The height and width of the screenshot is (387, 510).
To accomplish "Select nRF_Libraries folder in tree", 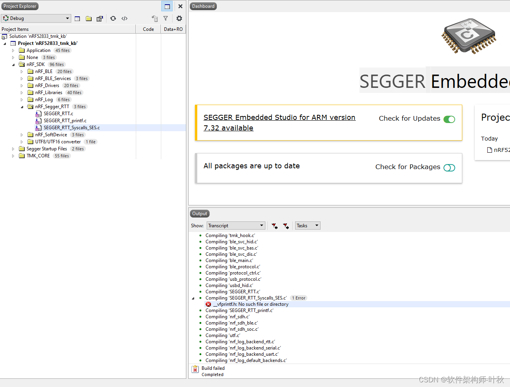I will (49, 93).
